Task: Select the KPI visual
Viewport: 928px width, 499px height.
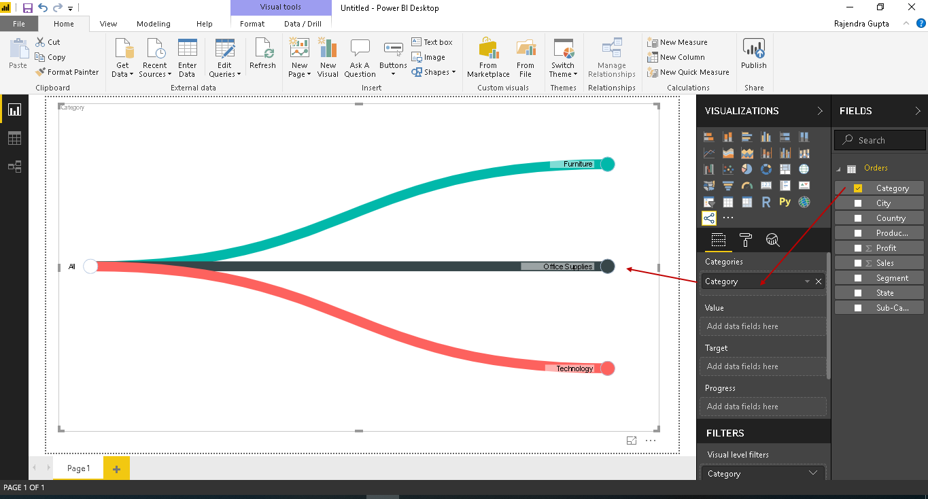Action: coord(804,186)
